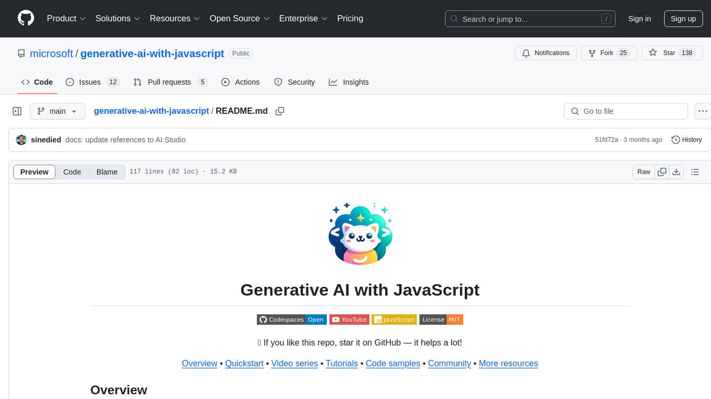Open sinedied's avatar
Image resolution: width=711 pixels, height=399 pixels.
[x=21, y=140]
